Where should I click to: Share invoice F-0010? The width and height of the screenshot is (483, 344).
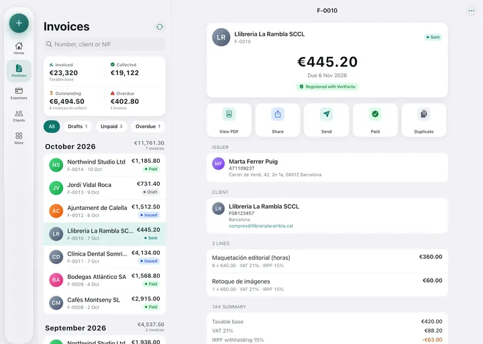pyautogui.click(x=278, y=120)
